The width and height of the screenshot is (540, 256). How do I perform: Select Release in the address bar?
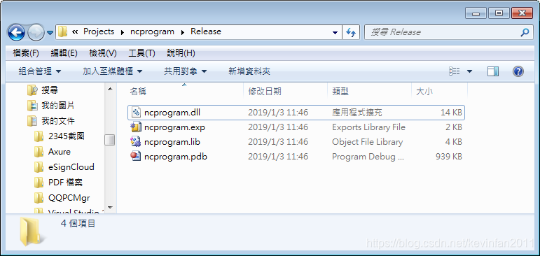coord(206,31)
